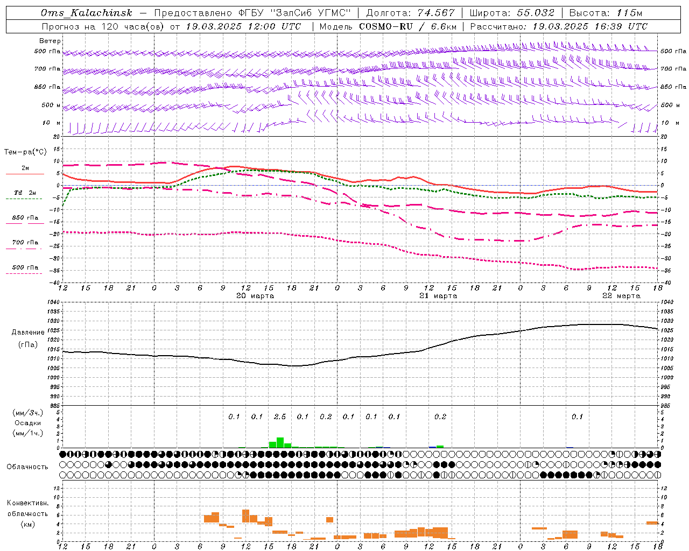Click the Осадки precipitation label
689x551 pixels.
(x=28, y=423)
